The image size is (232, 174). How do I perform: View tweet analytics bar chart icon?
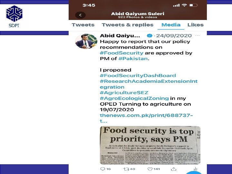coord(196,169)
